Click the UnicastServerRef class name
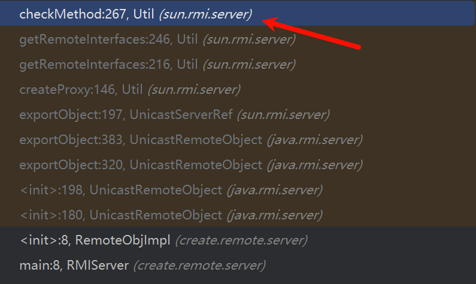 (181, 115)
